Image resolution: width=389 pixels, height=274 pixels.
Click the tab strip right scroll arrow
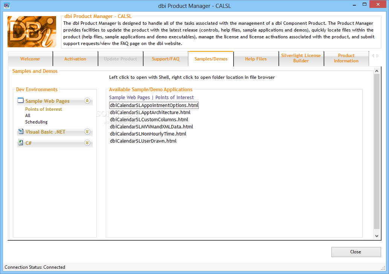click(x=377, y=56)
